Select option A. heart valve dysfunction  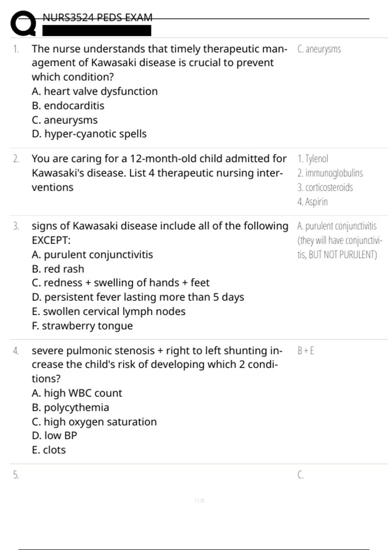point(95,91)
